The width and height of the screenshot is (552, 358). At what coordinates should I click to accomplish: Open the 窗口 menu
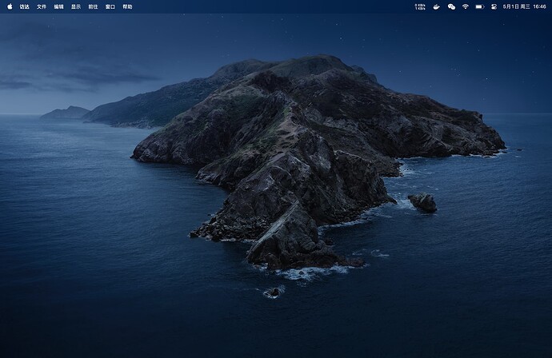[x=110, y=6]
